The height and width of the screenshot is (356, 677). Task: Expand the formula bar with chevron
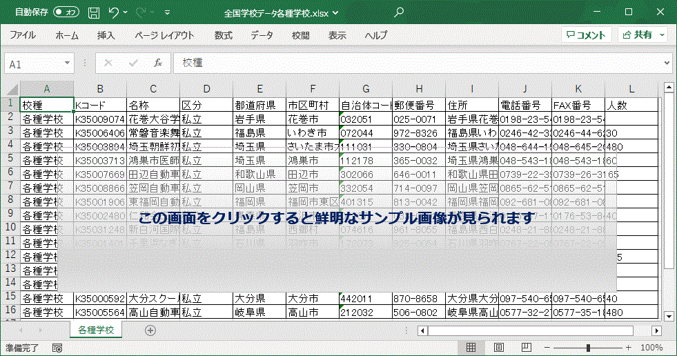(666, 63)
